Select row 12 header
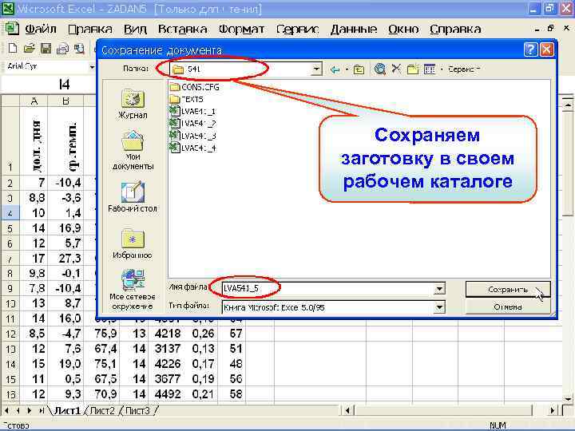The height and width of the screenshot is (431, 575). [x=10, y=334]
